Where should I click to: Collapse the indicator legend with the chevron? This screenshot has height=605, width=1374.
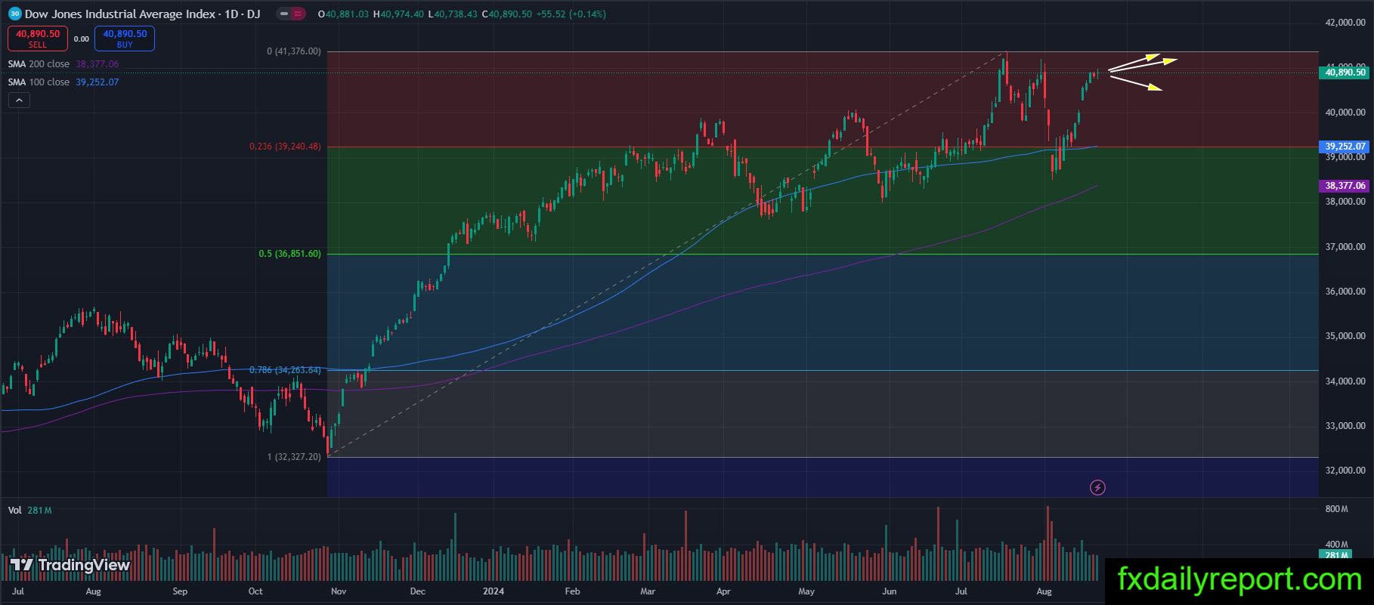click(x=19, y=100)
